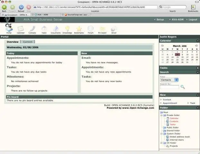This screenshot has height=154, width=200.
Task: Click the Root folder icon
Action: (x=161, y=112)
